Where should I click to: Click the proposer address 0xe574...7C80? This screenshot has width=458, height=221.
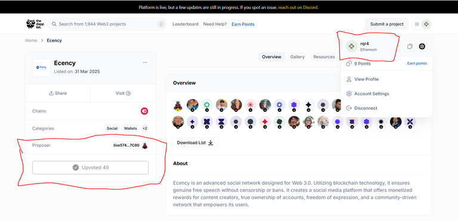pos(126,146)
